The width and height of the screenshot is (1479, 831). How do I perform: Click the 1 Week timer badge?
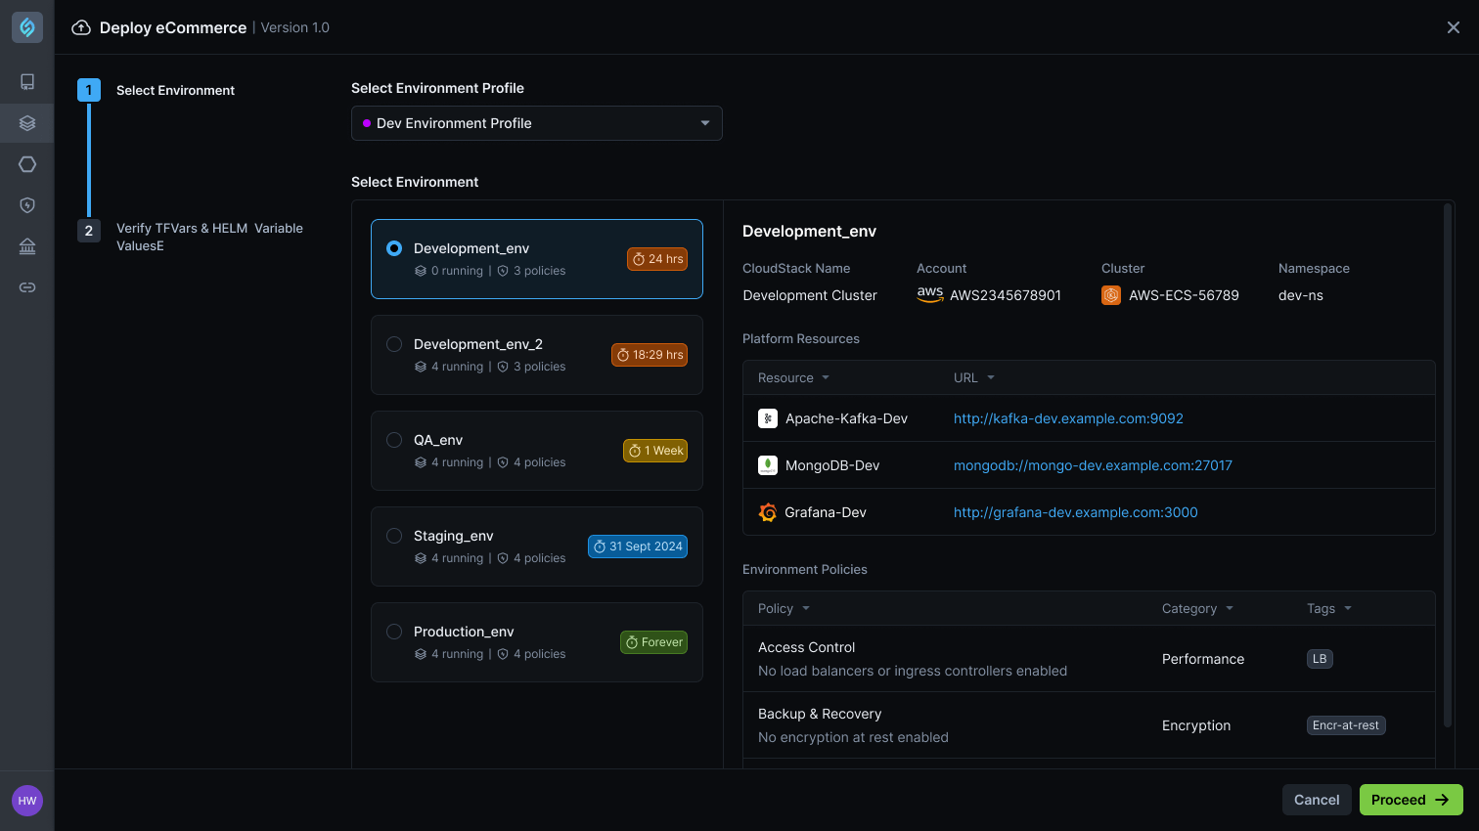(x=655, y=451)
